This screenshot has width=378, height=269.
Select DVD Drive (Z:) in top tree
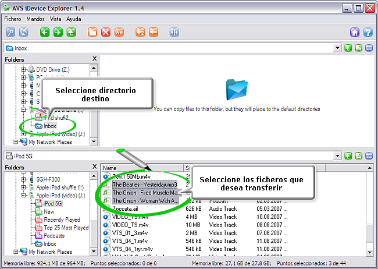click(x=53, y=69)
